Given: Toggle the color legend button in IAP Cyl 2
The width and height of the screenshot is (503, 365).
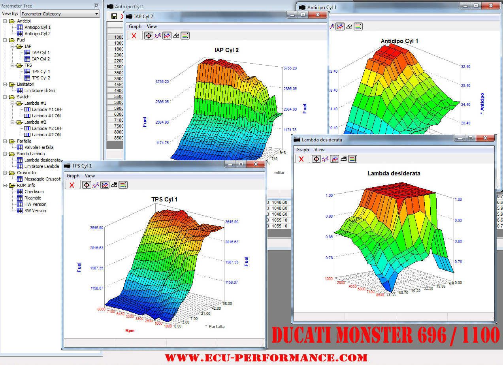Looking at the screenshot, I should click(185, 36).
